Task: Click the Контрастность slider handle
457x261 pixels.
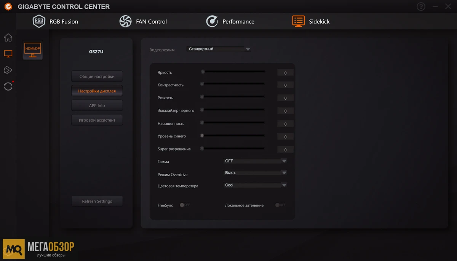Action: coord(202,84)
